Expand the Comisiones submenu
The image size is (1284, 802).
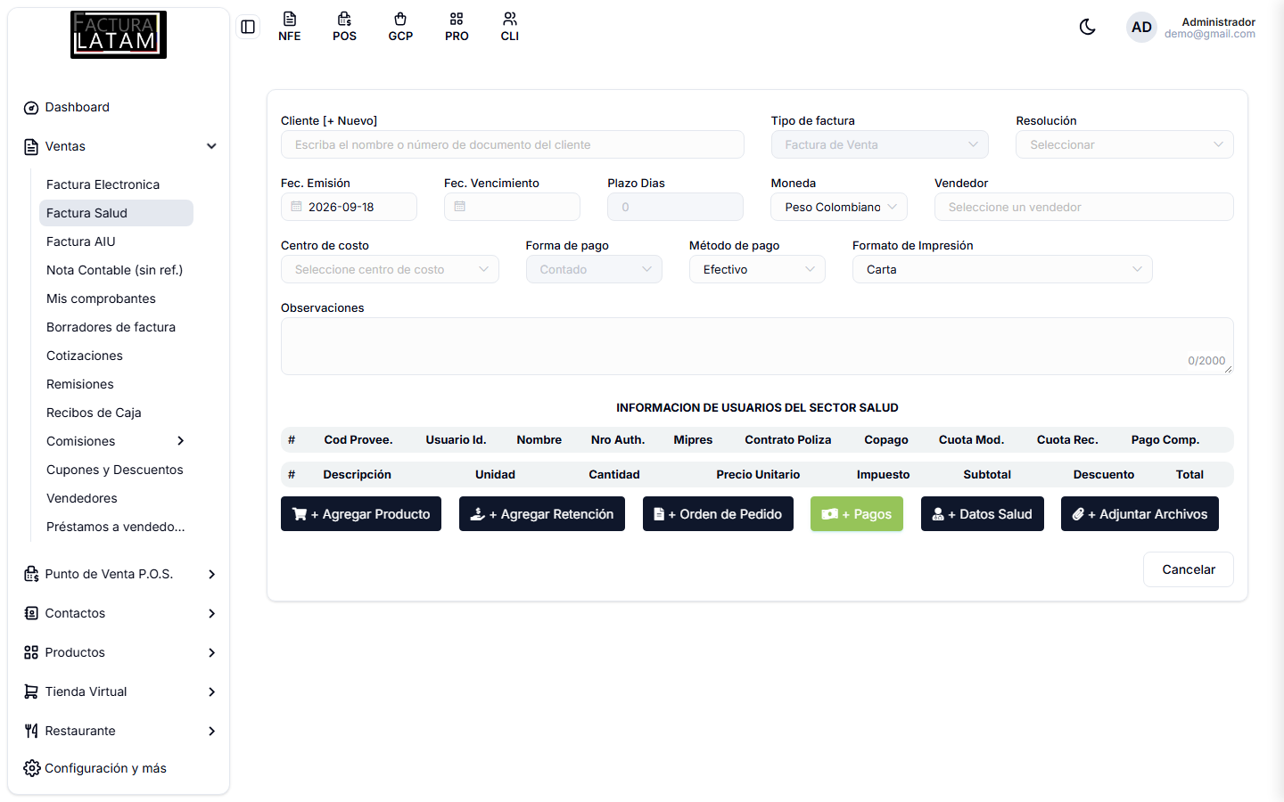coord(116,441)
